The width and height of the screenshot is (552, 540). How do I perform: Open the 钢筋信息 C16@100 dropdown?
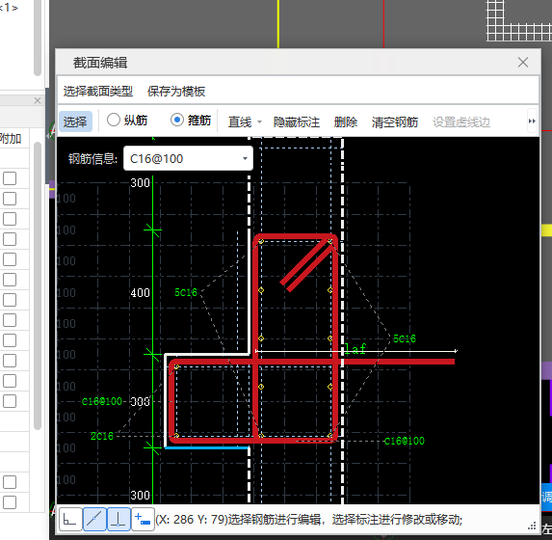[188, 158]
